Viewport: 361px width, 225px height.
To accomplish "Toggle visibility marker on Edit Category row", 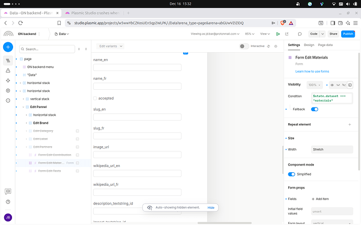I will [x=77, y=131].
